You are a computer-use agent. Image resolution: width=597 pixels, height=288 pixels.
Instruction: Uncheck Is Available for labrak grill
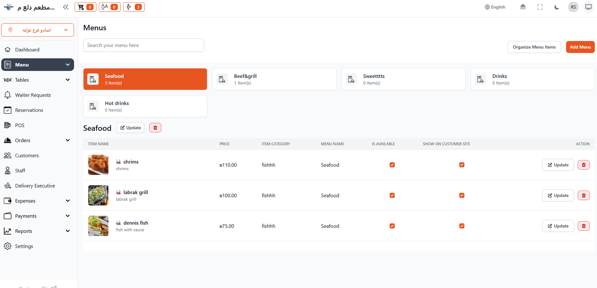coord(392,195)
